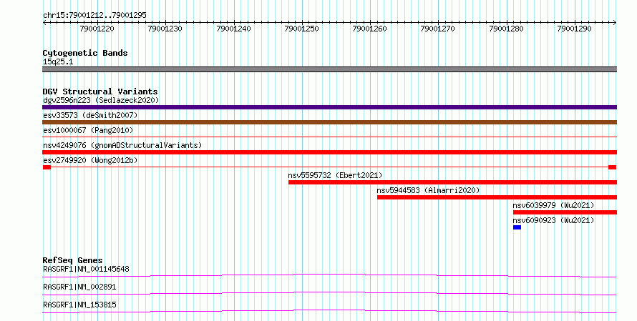Select the magenta NM_001145648 transcript line
The height and width of the screenshot is (321, 637).
329,276
